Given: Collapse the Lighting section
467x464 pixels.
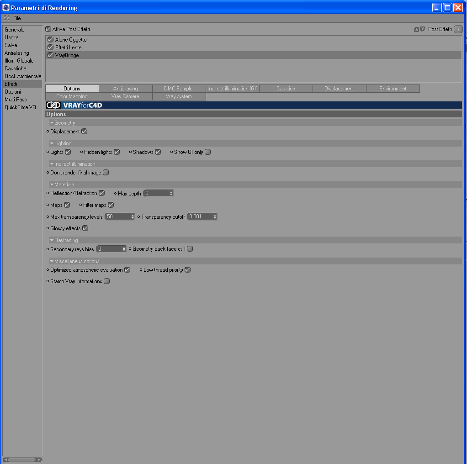Looking at the screenshot, I should 52,143.
